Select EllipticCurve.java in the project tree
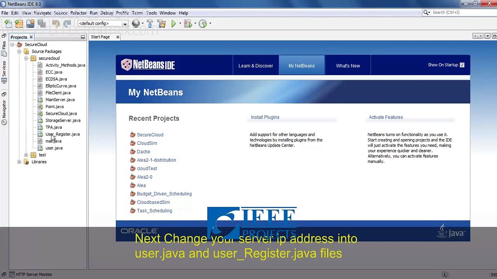 (61, 86)
